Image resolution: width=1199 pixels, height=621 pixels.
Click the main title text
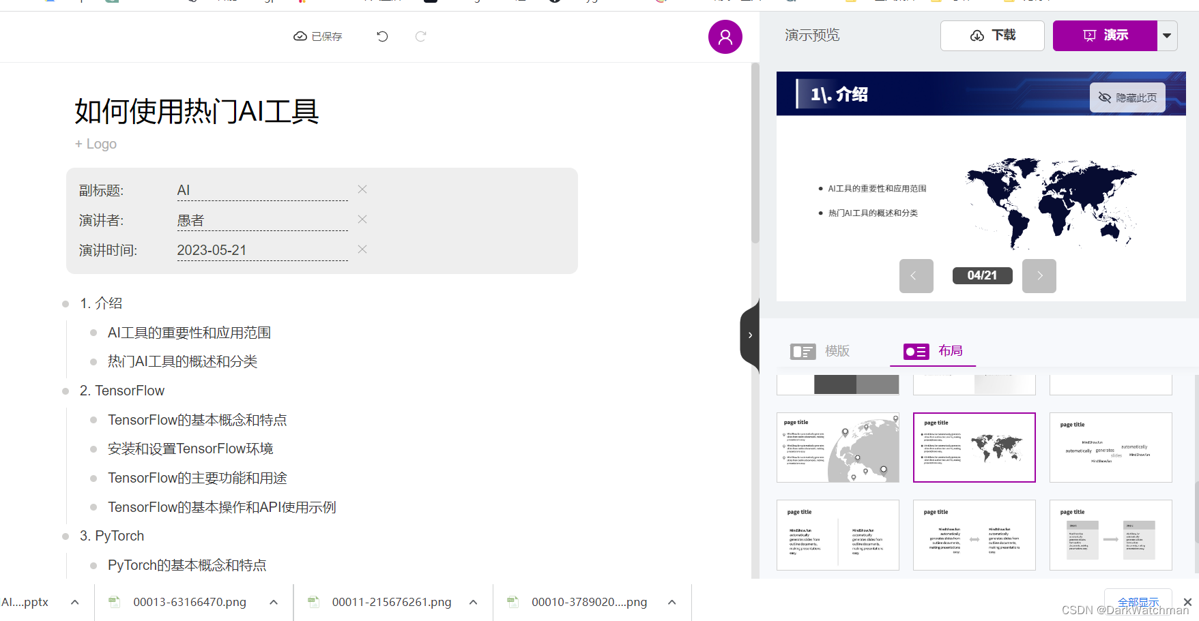pyautogui.click(x=197, y=111)
